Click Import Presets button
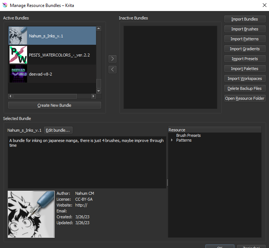Viewport: 269px width, 248px height. [x=245, y=59]
